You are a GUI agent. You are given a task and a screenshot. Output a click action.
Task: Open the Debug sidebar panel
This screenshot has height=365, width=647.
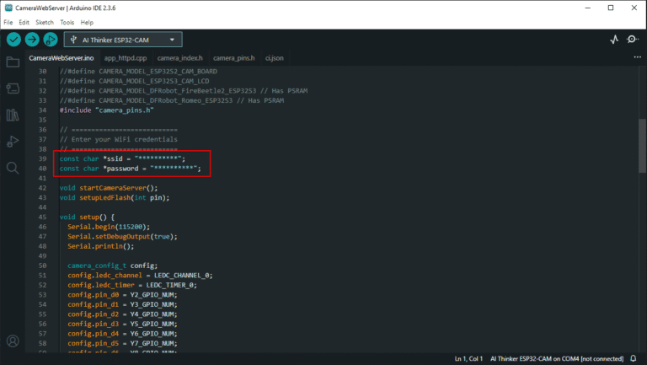click(x=13, y=142)
